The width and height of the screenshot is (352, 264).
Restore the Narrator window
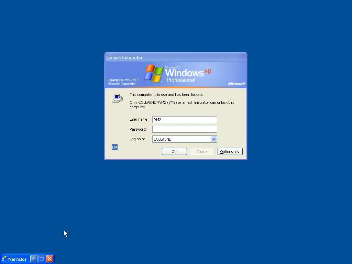33,259
